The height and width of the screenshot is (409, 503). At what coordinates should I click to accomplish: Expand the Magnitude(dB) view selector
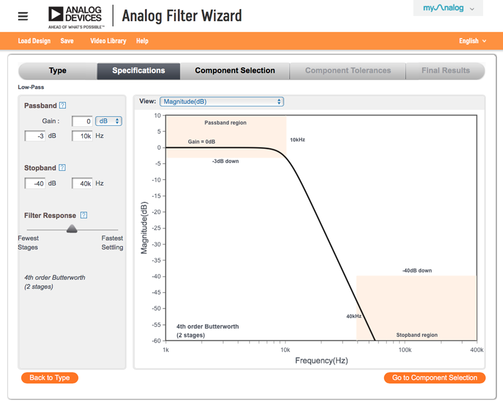(x=222, y=102)
